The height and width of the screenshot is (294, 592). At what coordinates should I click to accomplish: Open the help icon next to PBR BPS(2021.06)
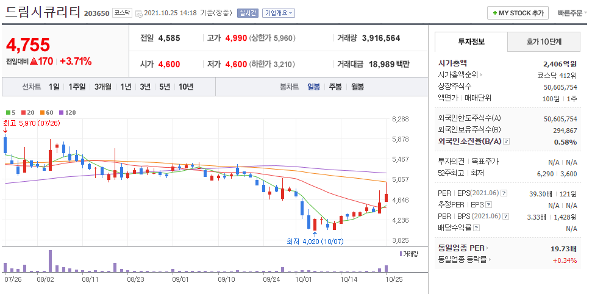pyautogui.click(x=505, y=217)
